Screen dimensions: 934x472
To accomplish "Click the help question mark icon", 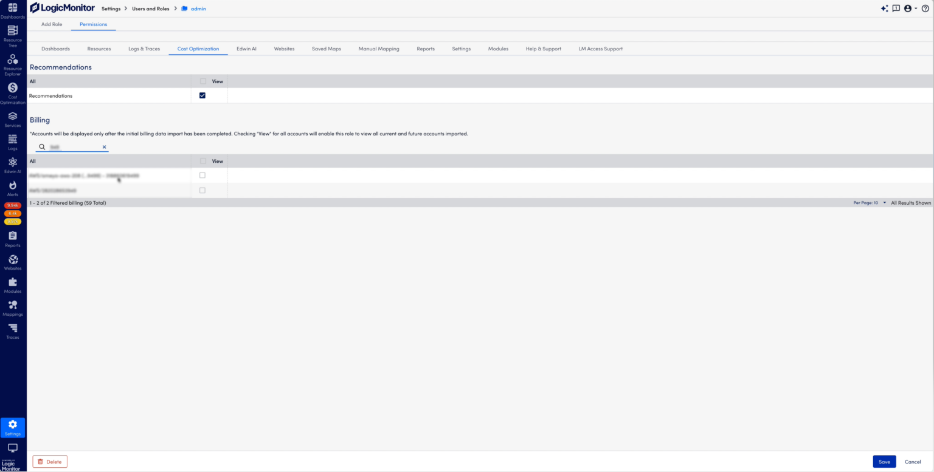I will point(925,9).
